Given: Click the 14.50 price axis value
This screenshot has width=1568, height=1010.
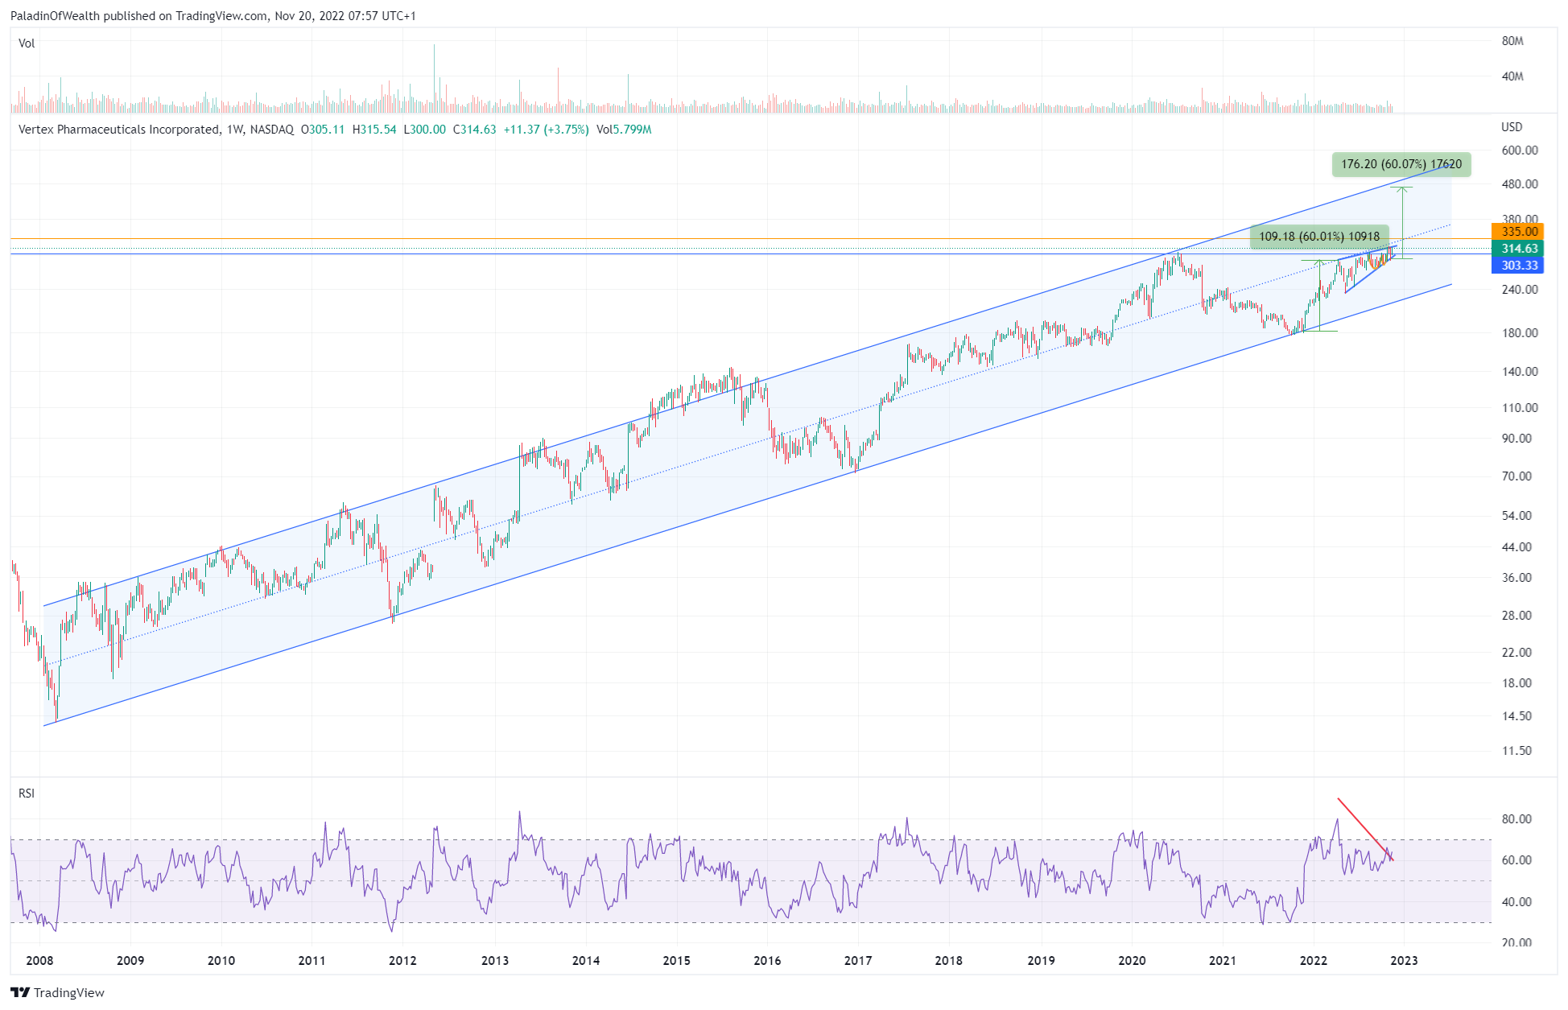Looking at the screenshot, I should coord(1516,716).
